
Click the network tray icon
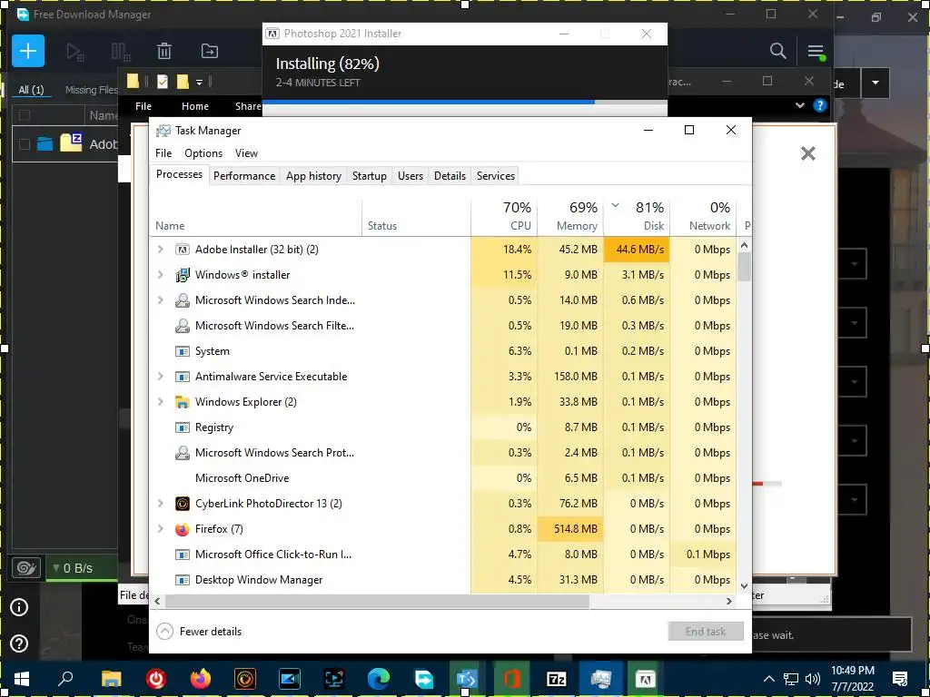791,679
